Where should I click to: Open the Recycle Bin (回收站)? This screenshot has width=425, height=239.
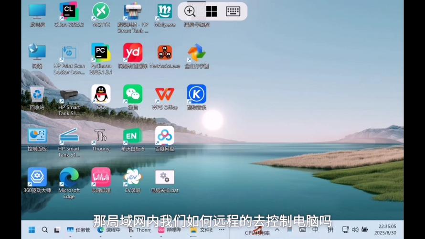pyautogui.click(x=37, y=94)
